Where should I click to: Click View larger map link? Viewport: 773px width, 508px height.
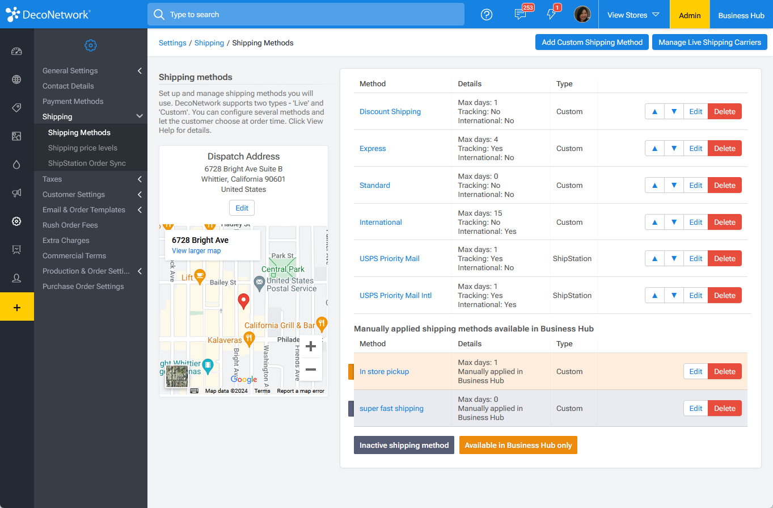196,251
